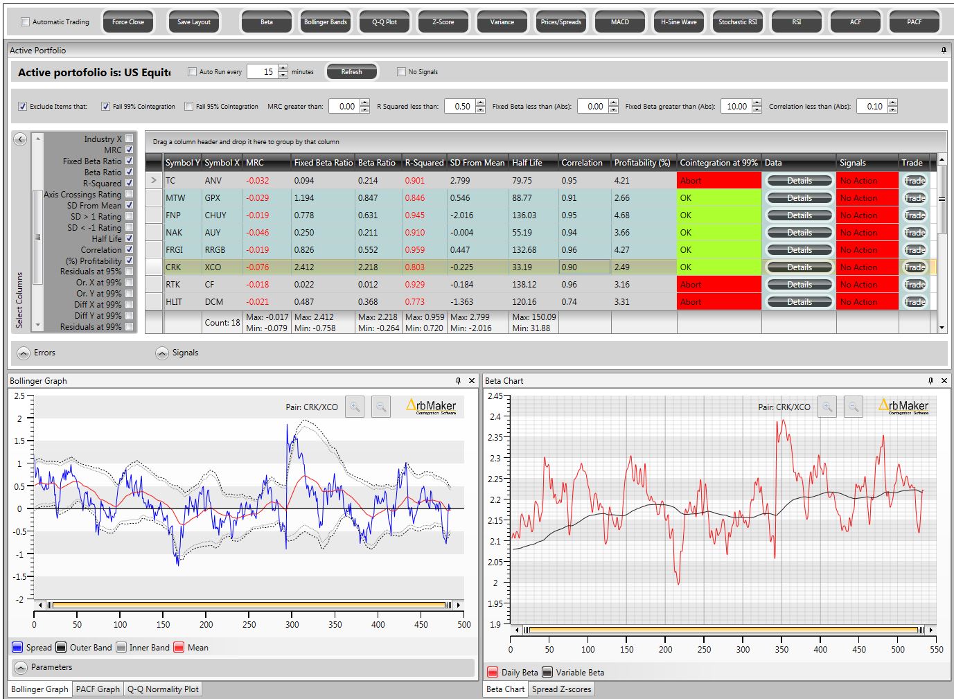
Task: Sort by the R-Squared column header
Action: point(425,163)
